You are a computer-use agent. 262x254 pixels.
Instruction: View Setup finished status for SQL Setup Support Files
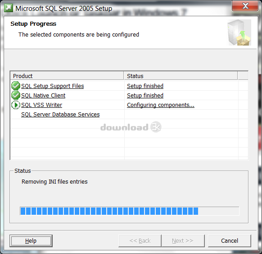click(145, 86)
